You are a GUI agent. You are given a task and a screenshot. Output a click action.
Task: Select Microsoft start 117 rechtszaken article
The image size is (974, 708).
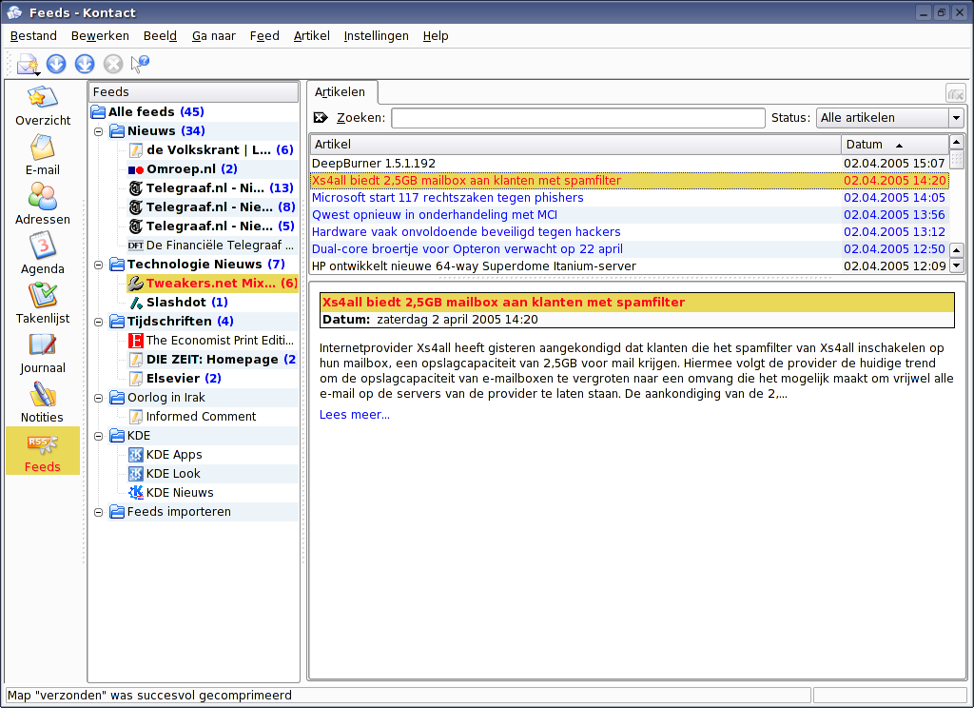click(x=629, y=198)
